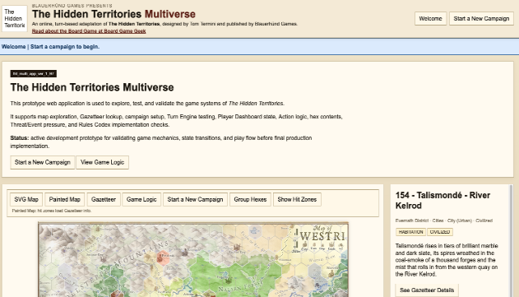519x297 pixels.
Task: Click the version badge label
Action: click(x=34, y=73)
